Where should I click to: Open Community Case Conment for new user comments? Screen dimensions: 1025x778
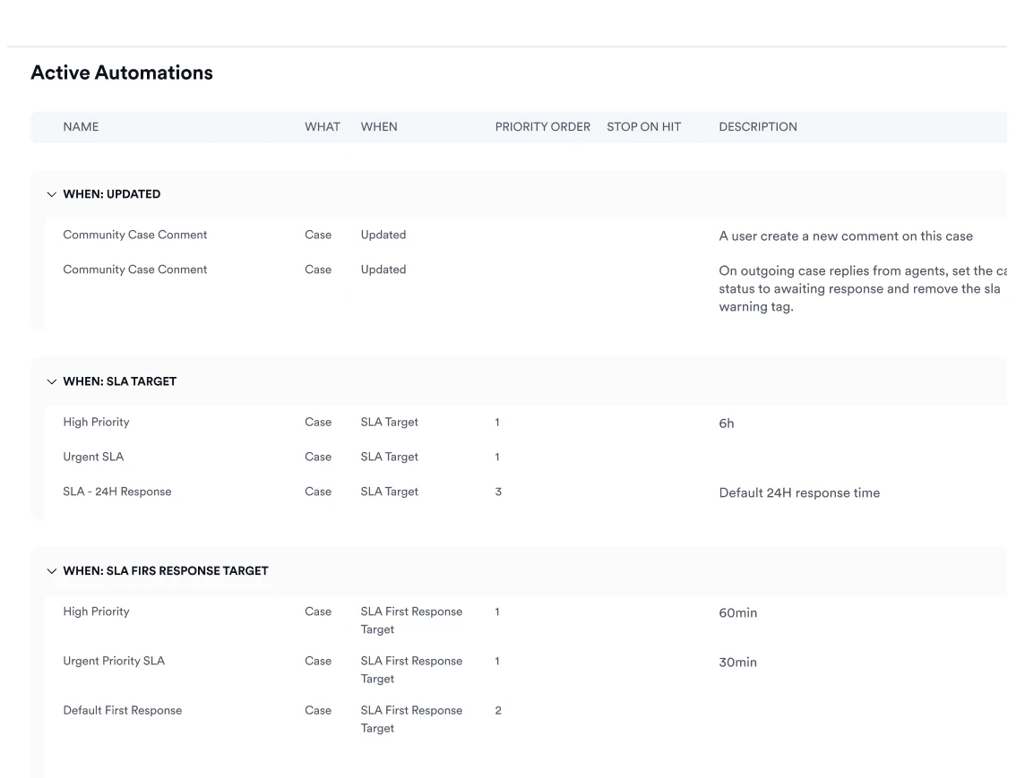134,235
